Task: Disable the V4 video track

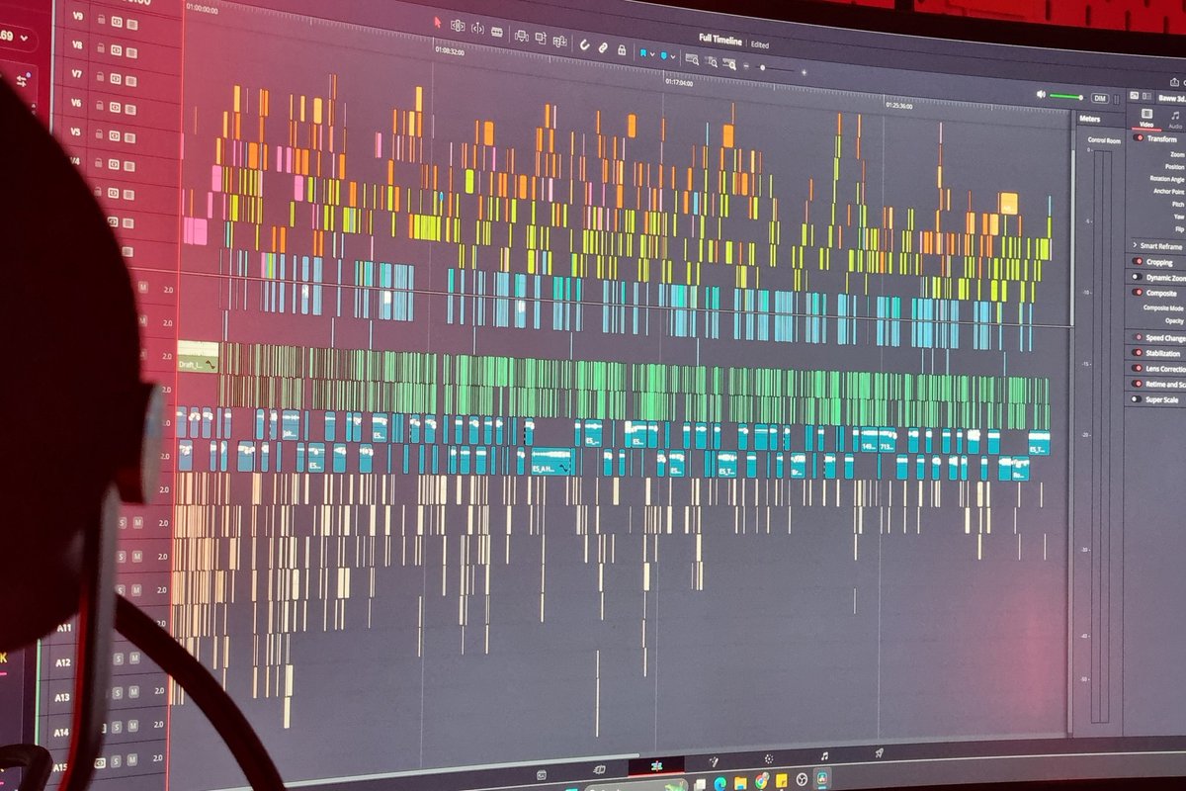Action: coord(128,166)
